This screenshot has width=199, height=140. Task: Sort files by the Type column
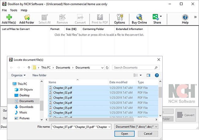point(147,82)
